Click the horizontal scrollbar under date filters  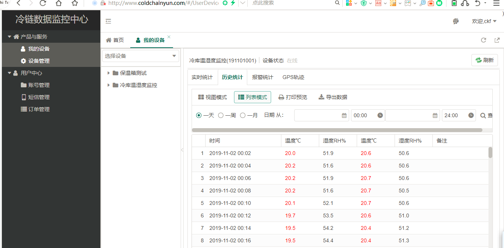click(x=337, y=130)
